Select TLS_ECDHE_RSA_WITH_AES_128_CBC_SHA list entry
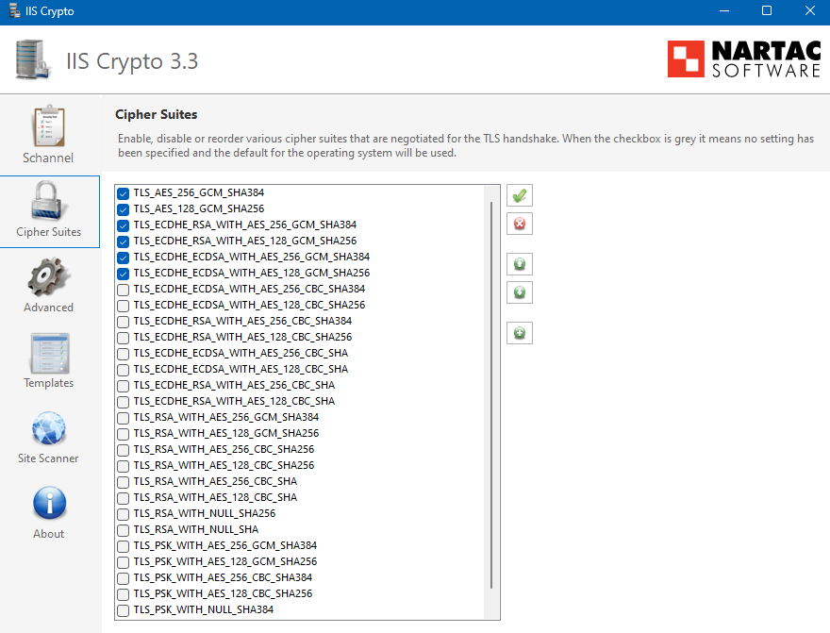This screenshot has width=830, height=633. tap(234, 402)
